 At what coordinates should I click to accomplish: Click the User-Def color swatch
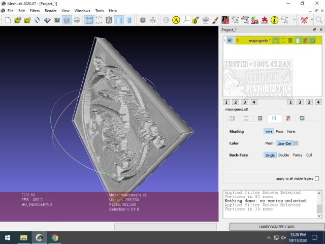[x=296, y=143]
